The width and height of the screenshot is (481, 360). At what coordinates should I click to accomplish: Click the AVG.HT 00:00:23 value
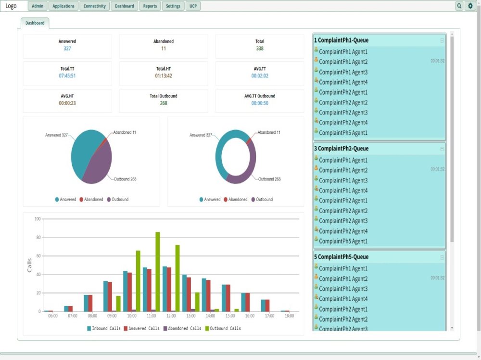click(x=67, y=103)
